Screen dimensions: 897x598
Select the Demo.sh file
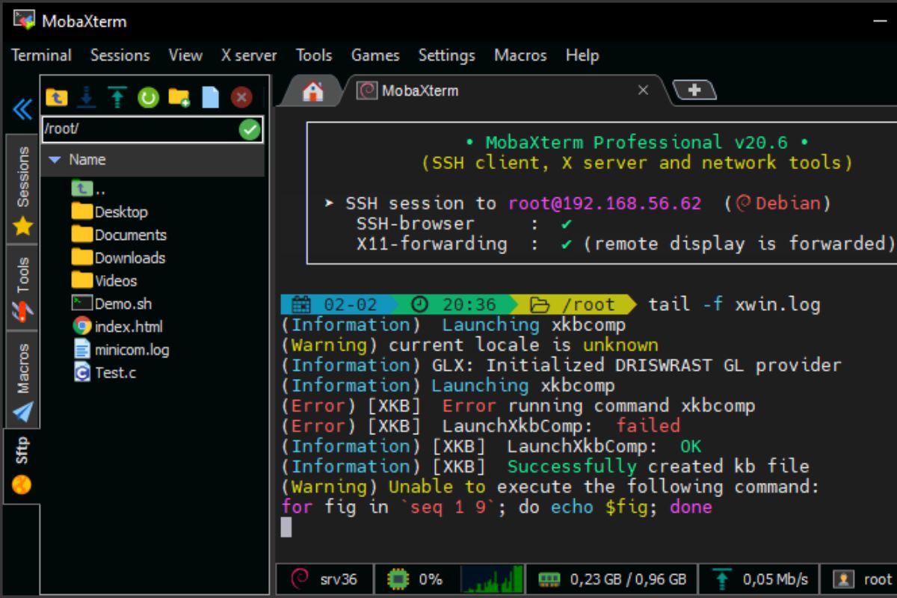pos(111,303)
